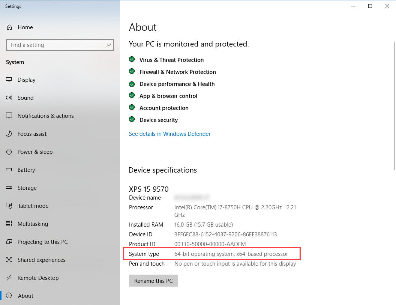Click the Notifications & actions icon

(x=9, y=116)
